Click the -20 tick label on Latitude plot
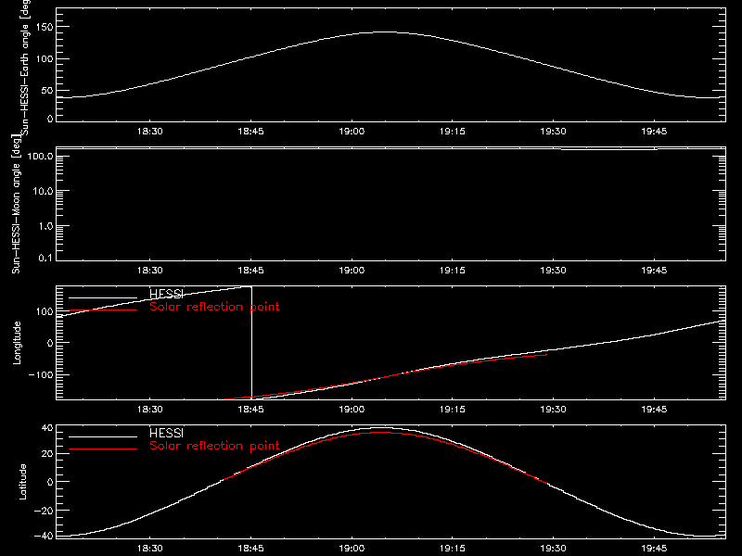Viewport: 742px width, 556px height. (x=44, y=511)
